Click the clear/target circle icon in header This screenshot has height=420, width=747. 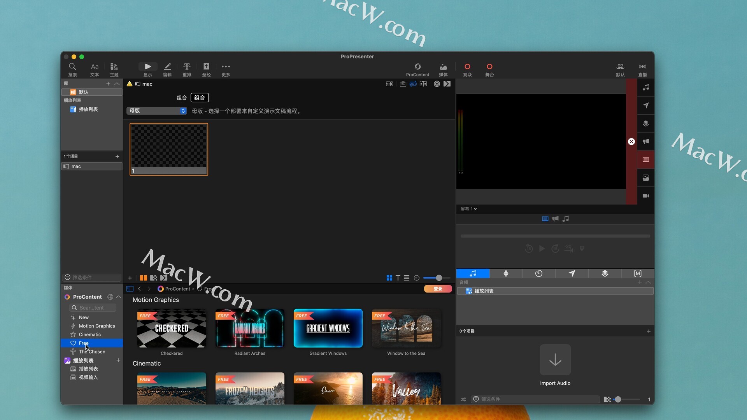[x=437, y=84]
